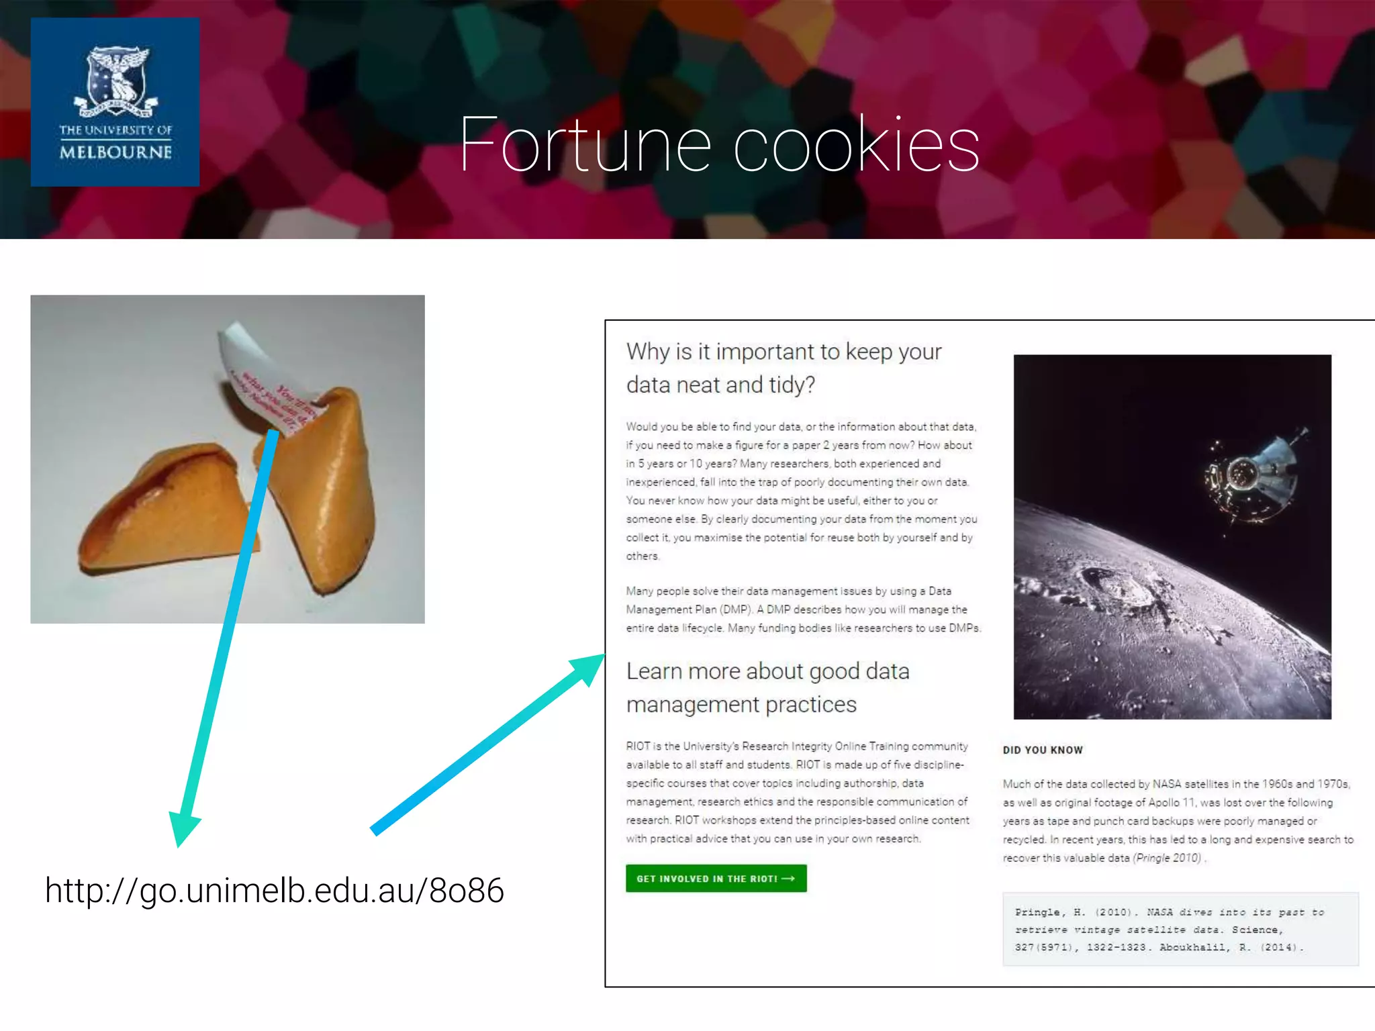Click the fortune cookie photo
The image size is (1375, 1031).
(x=228, y=459)
